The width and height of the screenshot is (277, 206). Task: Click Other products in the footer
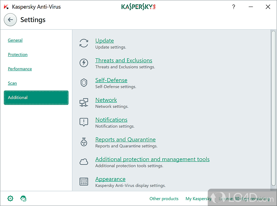[164, 199]
